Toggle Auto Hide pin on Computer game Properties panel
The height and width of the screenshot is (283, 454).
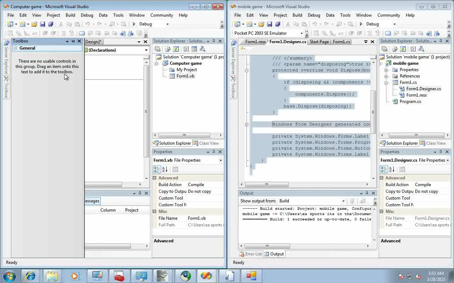point(214,152)
